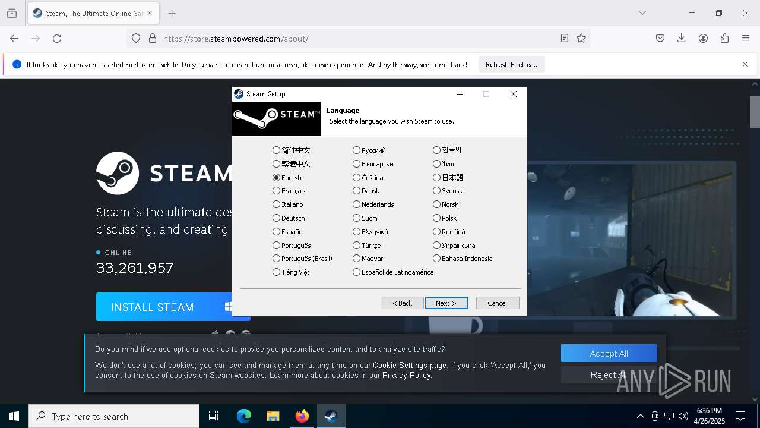This screenshot has height=428, width=760.
Task: Select the Nederlands language option
Action: (x=373, y=204)
